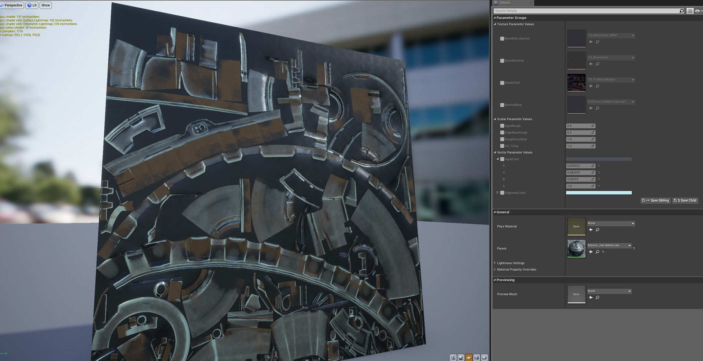Open the TX_PodMainMasks texture dropdown
The width and height of the screenshot is (703, 361).
pyautogui.click(x=611, y=80)
